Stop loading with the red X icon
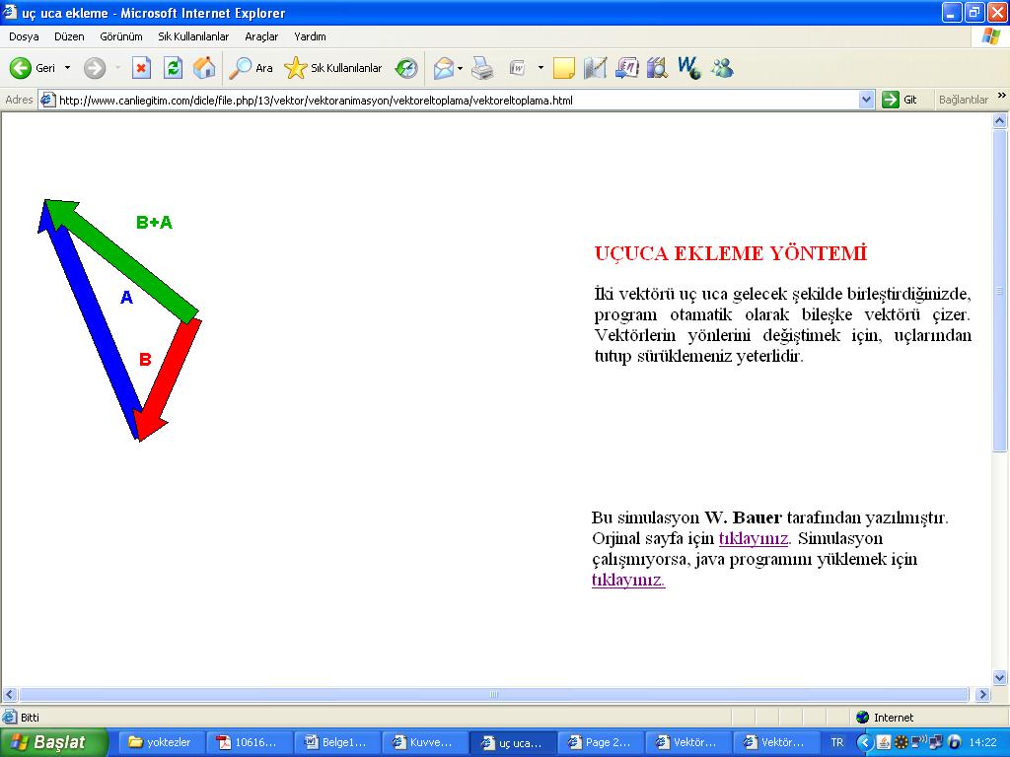Viewport: 1010px width, 757px height. [141, 68]
